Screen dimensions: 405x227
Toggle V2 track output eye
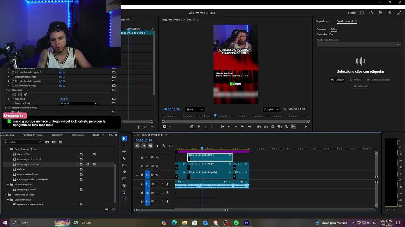point(157,166)
